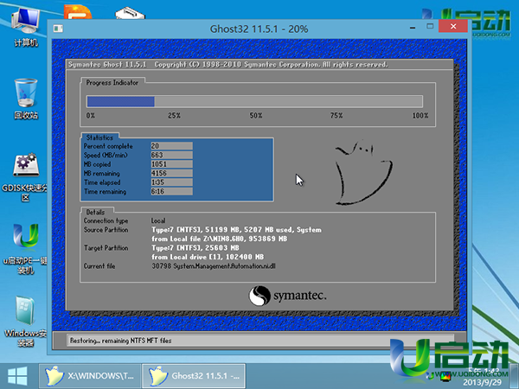Click the taskbar date 2013/9/29
This screenshot has height=389, width=519.
point(483,382)
